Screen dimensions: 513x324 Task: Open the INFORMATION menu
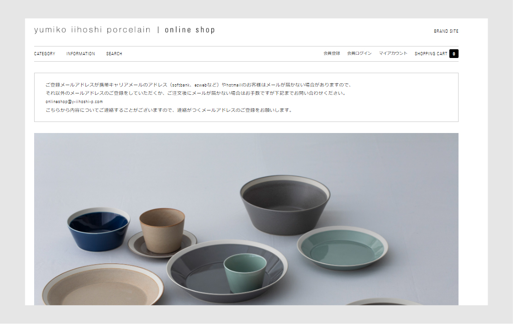[80, 54]
